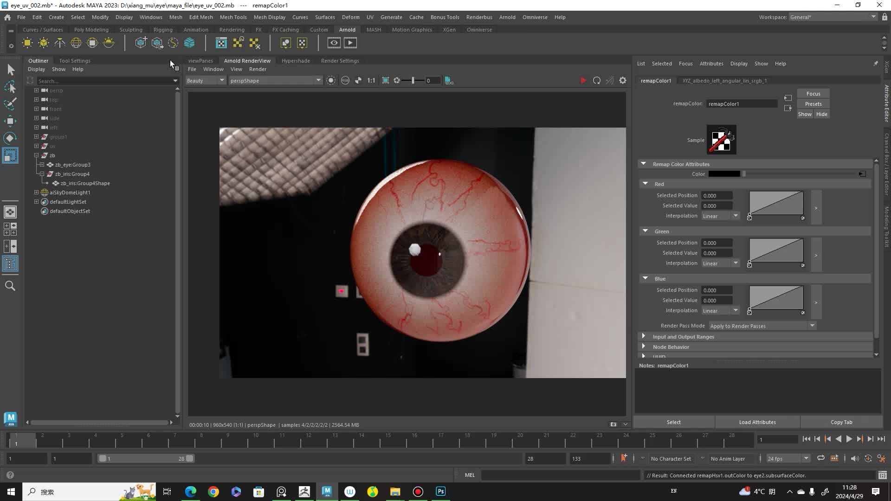
Task: Open the Arnold RenderView shelf icon
Action: [334, 43]
